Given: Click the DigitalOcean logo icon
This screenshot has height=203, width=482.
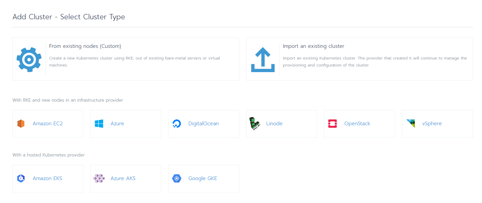Looking at the screenshot, I should click(177, 124).
